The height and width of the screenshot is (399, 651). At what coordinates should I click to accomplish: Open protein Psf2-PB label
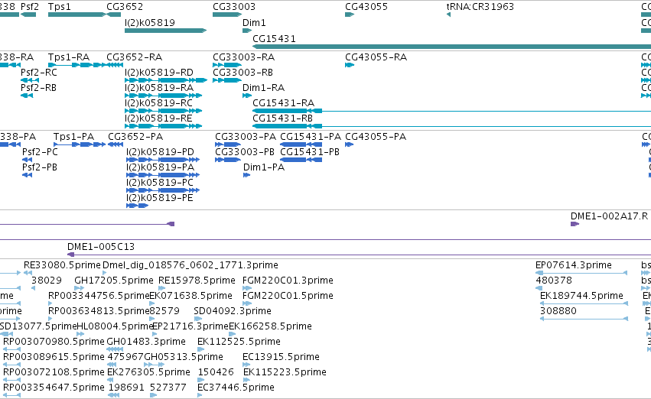tap(40, 167)
